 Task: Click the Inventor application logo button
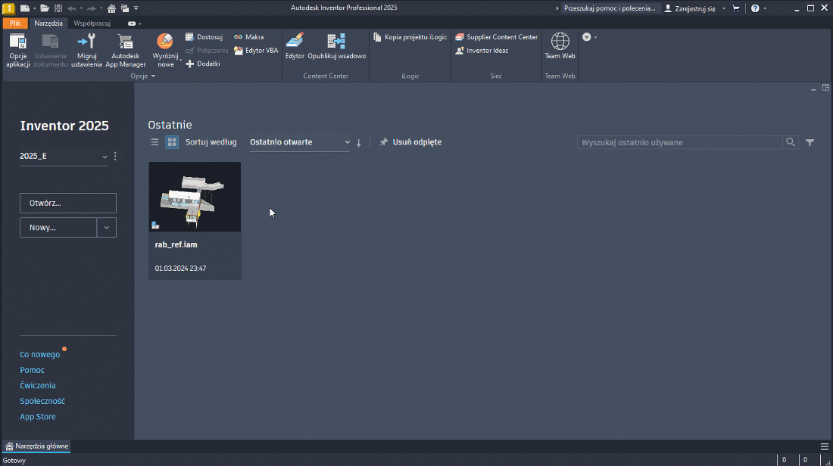coord(8,8)
